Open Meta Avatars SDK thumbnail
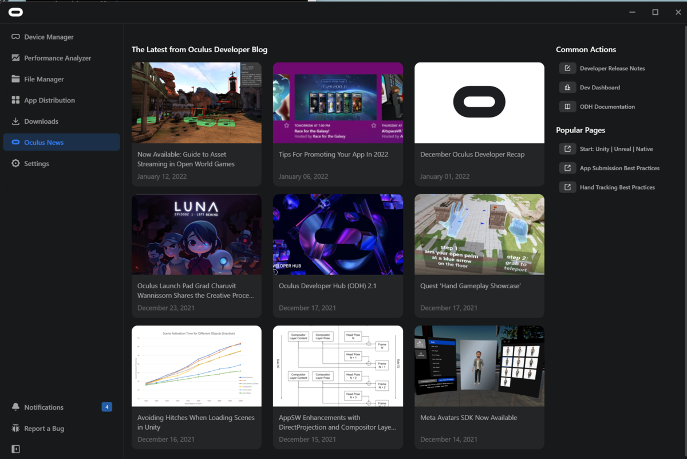 479,366
